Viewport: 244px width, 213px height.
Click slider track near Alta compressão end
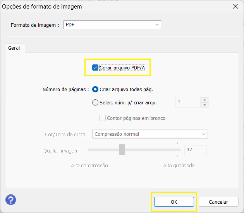coord(93,149)
